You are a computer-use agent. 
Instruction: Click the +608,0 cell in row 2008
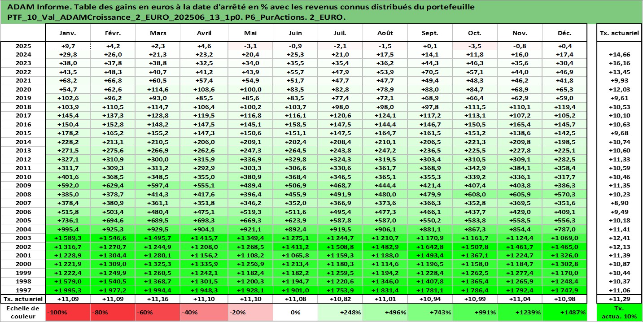coord(475,194)
